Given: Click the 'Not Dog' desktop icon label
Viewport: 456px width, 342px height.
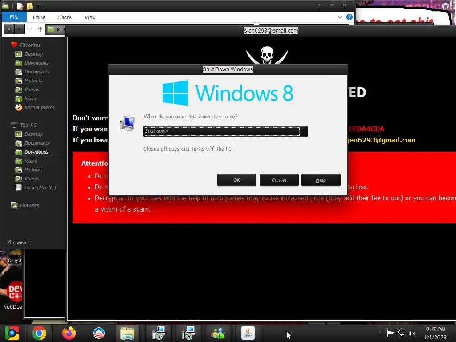Looking at the screenshot, I should tap(12, 307).
